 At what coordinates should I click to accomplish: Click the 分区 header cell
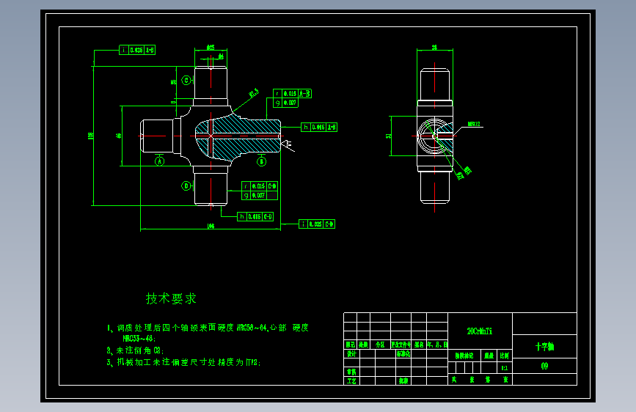click(380, 345)
